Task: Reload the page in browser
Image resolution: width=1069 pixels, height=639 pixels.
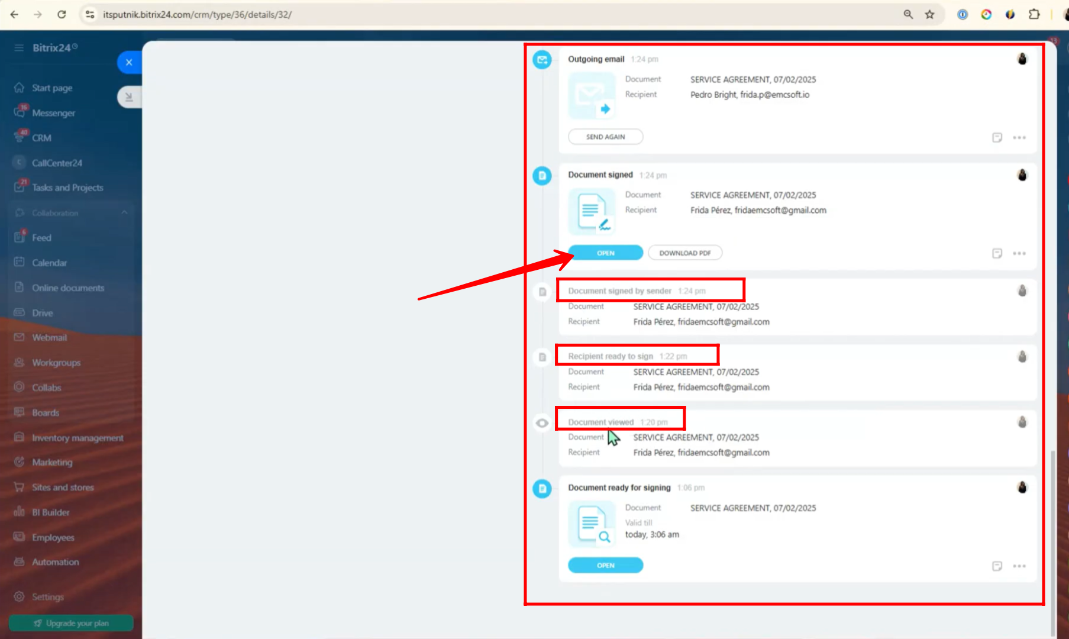Action: 62,14
